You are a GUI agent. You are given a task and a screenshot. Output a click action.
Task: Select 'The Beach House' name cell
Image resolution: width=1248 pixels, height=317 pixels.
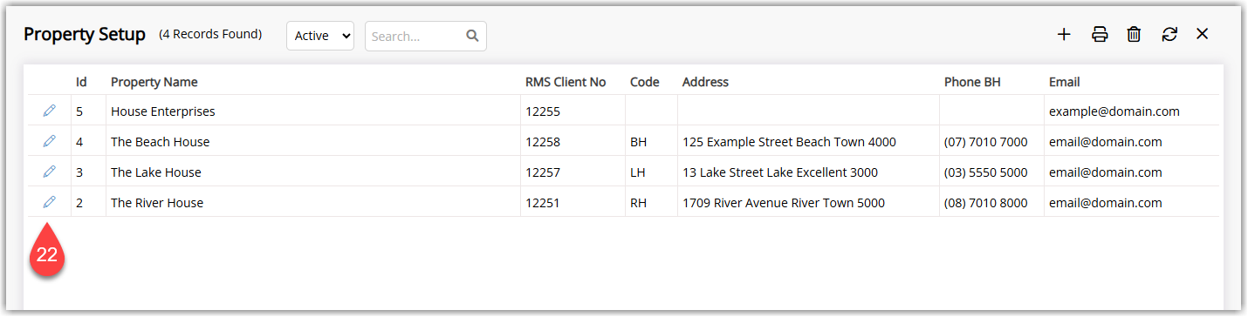[313, 142]
